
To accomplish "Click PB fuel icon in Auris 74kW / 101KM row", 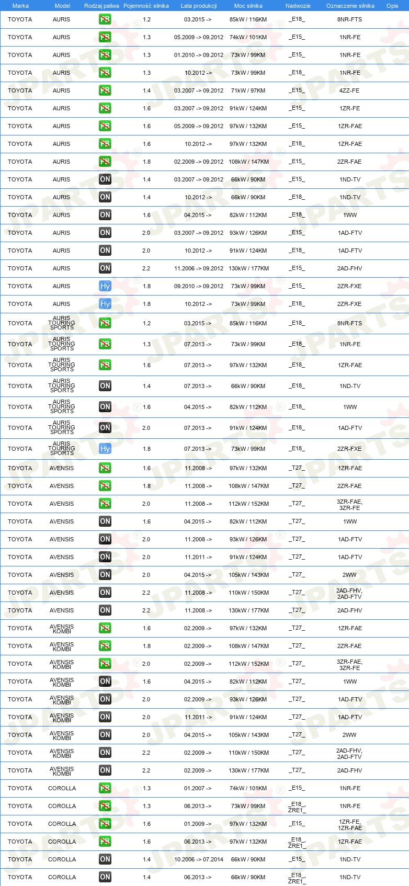I will (105, 37).
